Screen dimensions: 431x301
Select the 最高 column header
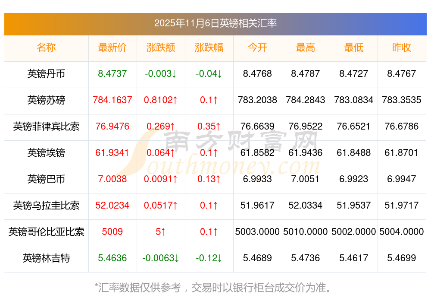pyautogui.click(x=306, y=48)
